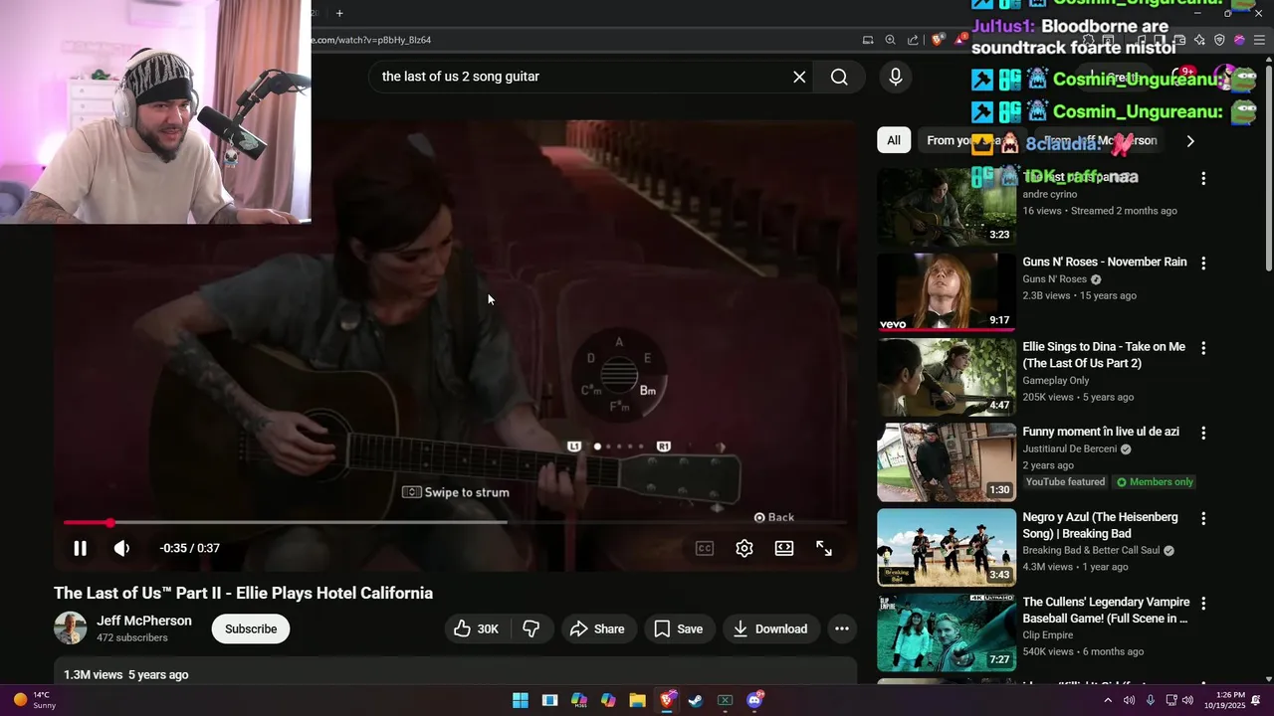Open Ellie Sings to Dina - Take on Me
1274x716 pixels.
[1104, 355]
